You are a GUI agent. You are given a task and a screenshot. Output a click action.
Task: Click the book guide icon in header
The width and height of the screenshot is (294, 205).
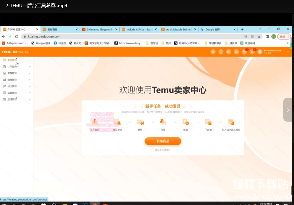click(228, 52)
